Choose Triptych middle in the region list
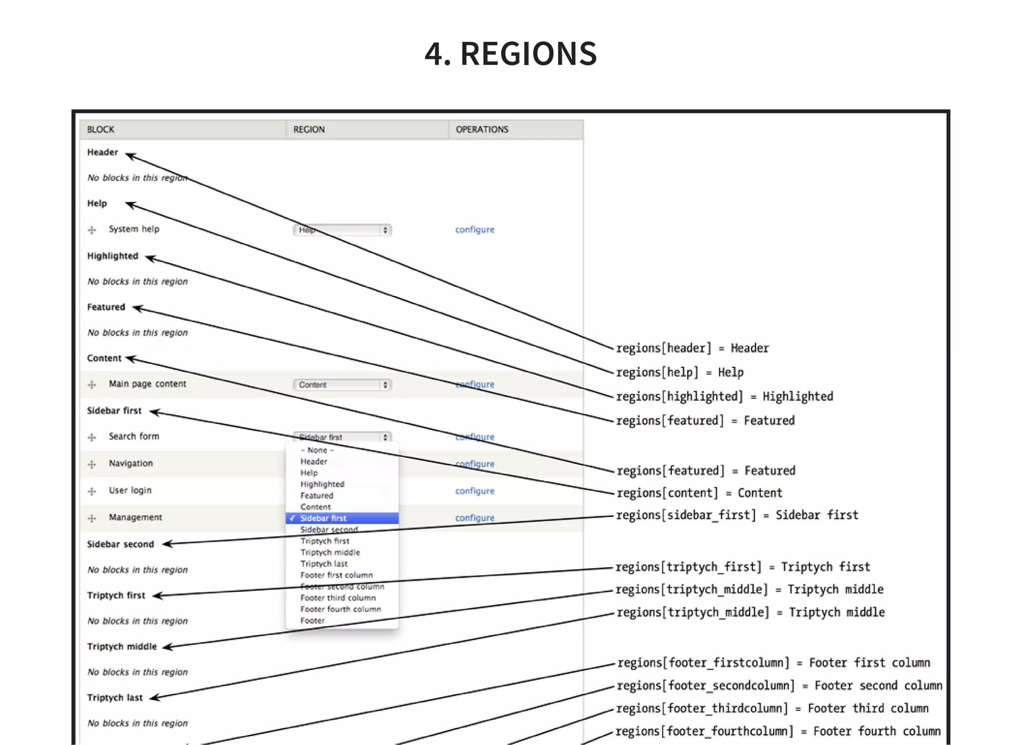Viewport: 1022px width, 745px height. (330, 552)
